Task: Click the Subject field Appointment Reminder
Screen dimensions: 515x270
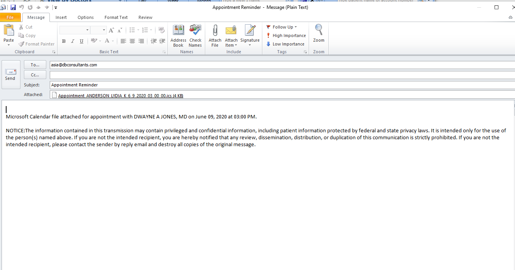Action: (x=282, y=85)
